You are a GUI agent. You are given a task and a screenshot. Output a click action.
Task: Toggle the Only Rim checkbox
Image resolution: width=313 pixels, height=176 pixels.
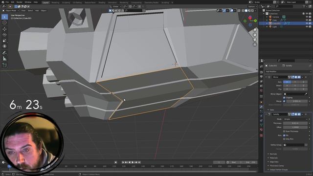tap(284, 139)
